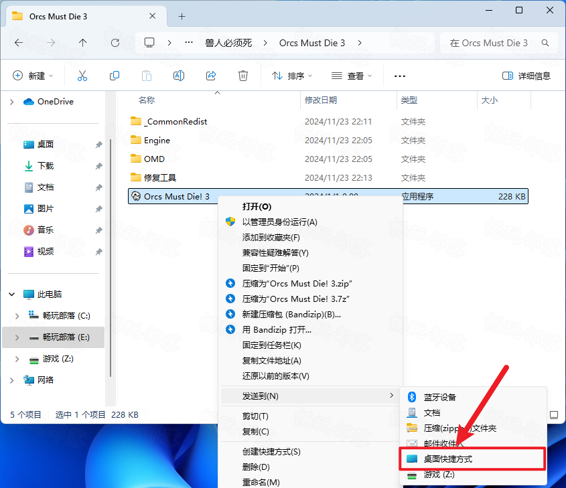Open the 排序 sort dropdown

tap(292, 76)
